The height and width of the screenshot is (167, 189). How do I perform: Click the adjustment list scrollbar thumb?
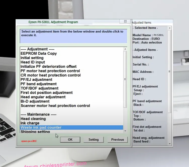point(125,79)
